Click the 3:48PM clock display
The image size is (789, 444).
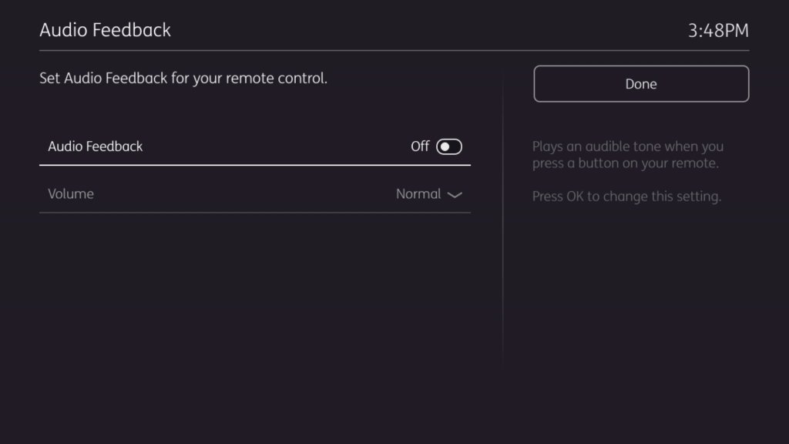(718, 31)
